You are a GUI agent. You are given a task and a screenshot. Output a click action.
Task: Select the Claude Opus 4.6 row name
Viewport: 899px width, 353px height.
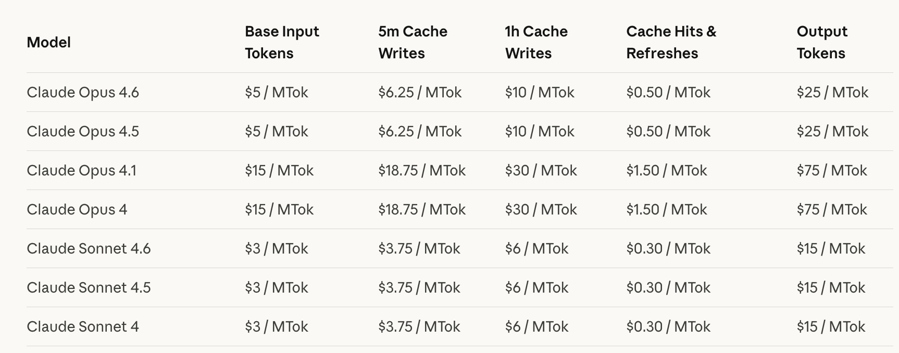[83, 92]
